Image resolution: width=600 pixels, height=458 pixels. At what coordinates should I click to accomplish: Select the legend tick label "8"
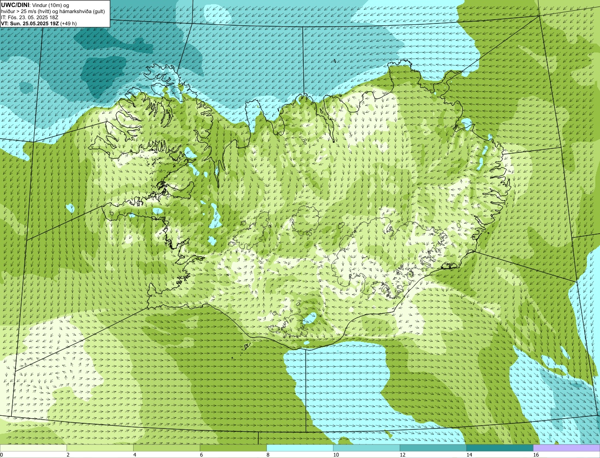(x=268, y=455)
